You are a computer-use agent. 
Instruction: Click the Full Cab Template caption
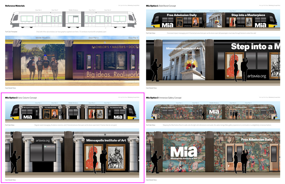[x=11, y=32]
